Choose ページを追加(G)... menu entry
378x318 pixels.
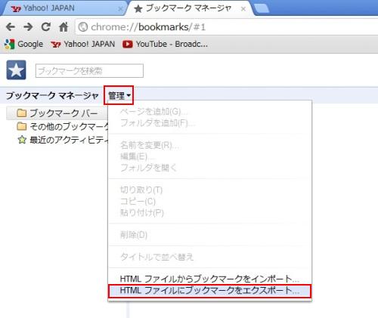point(210,112)
